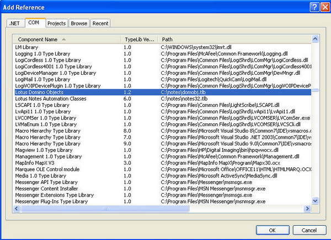Click the horizontal scrollbar left arrow

pos(17,209)
